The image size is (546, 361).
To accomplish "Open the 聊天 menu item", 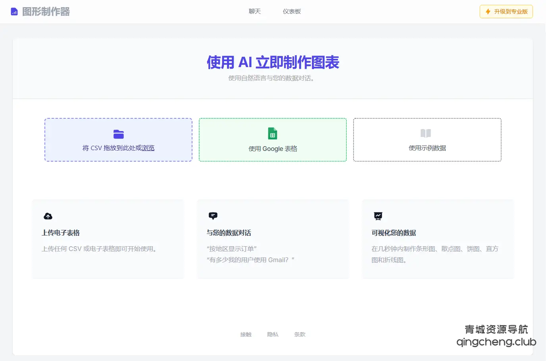I will pos(254,12).
